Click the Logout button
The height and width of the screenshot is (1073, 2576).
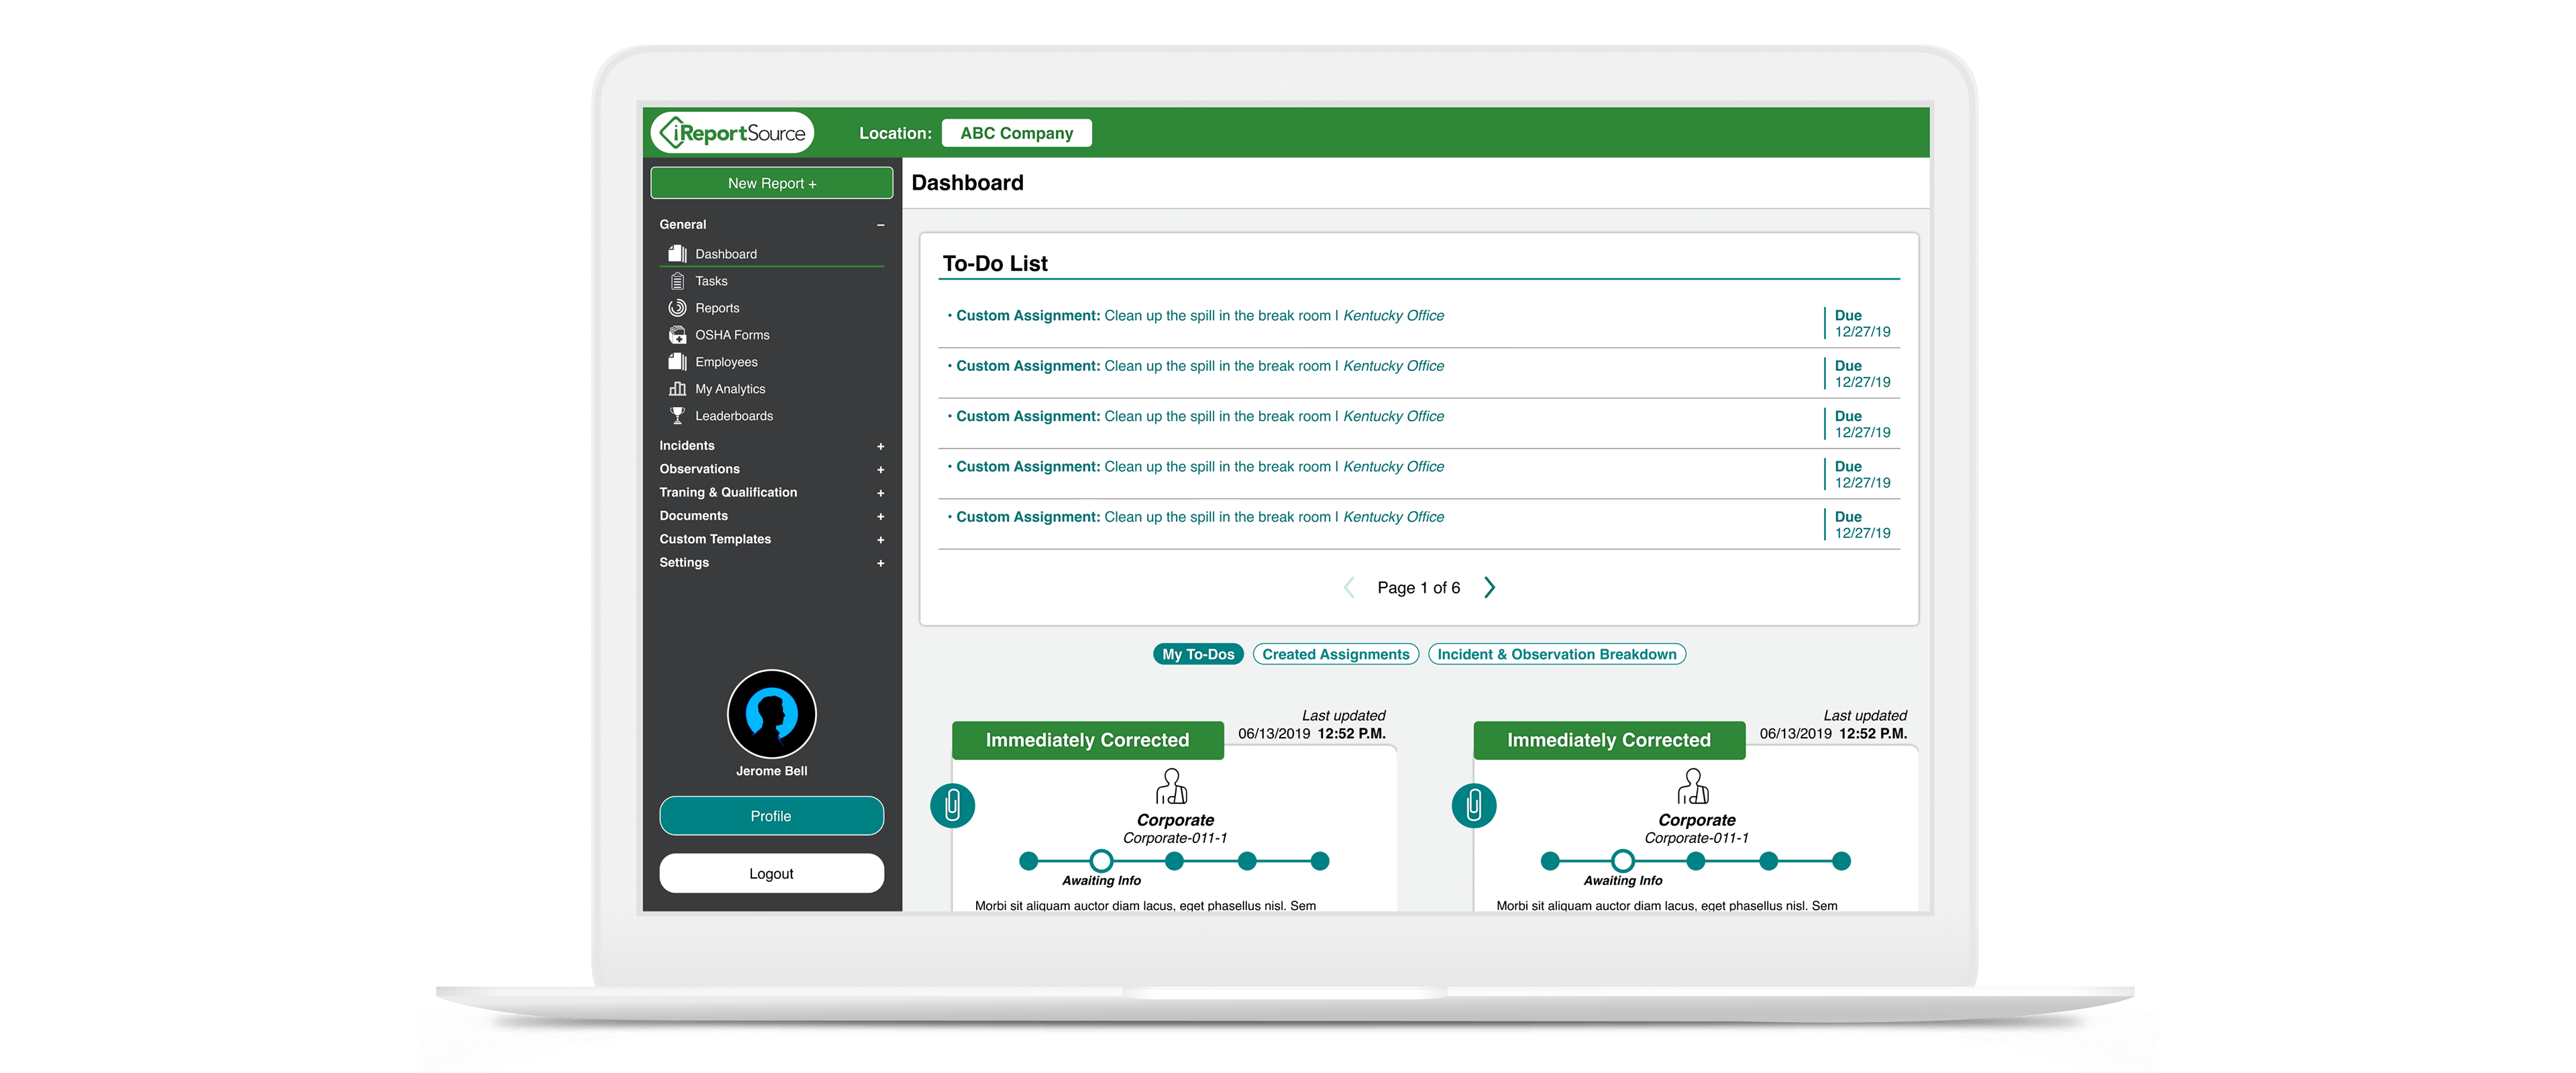pyautogui.click(x=771, y=874)
